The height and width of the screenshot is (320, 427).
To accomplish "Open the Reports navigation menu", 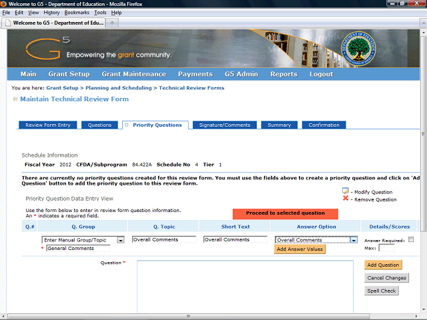I will click(284, 74).
